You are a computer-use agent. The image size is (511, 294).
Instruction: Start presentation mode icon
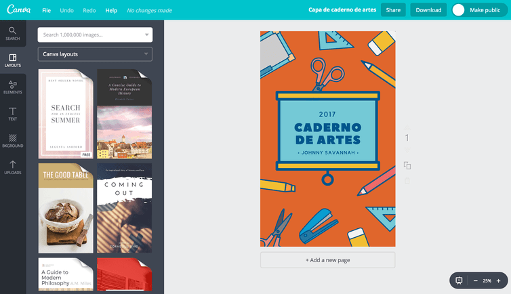pos(459,280)
